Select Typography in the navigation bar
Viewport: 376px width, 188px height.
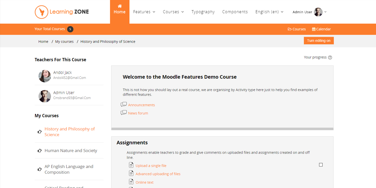coord(203,12)
